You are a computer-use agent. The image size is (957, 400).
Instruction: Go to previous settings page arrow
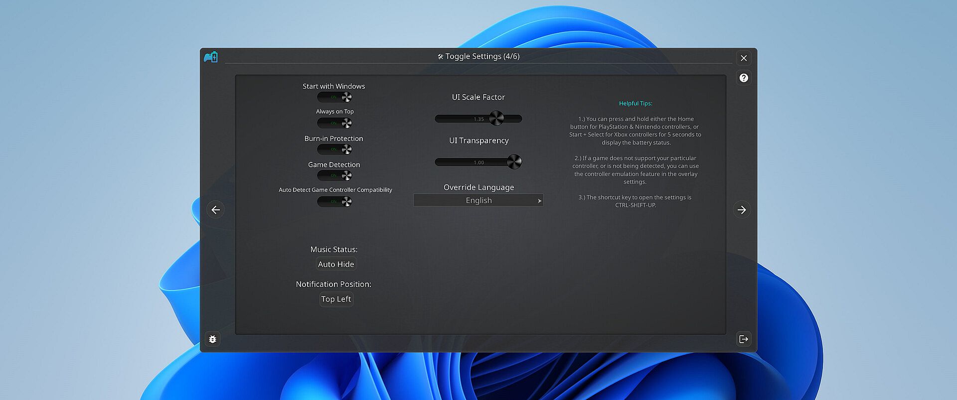click(215, 210)
